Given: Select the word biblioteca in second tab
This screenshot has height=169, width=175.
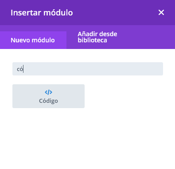Looking at the screenshot, I should (92, 40).
